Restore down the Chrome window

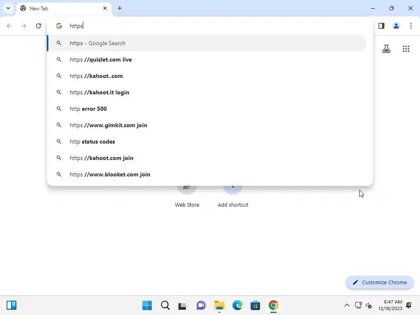tap(392, 8)
